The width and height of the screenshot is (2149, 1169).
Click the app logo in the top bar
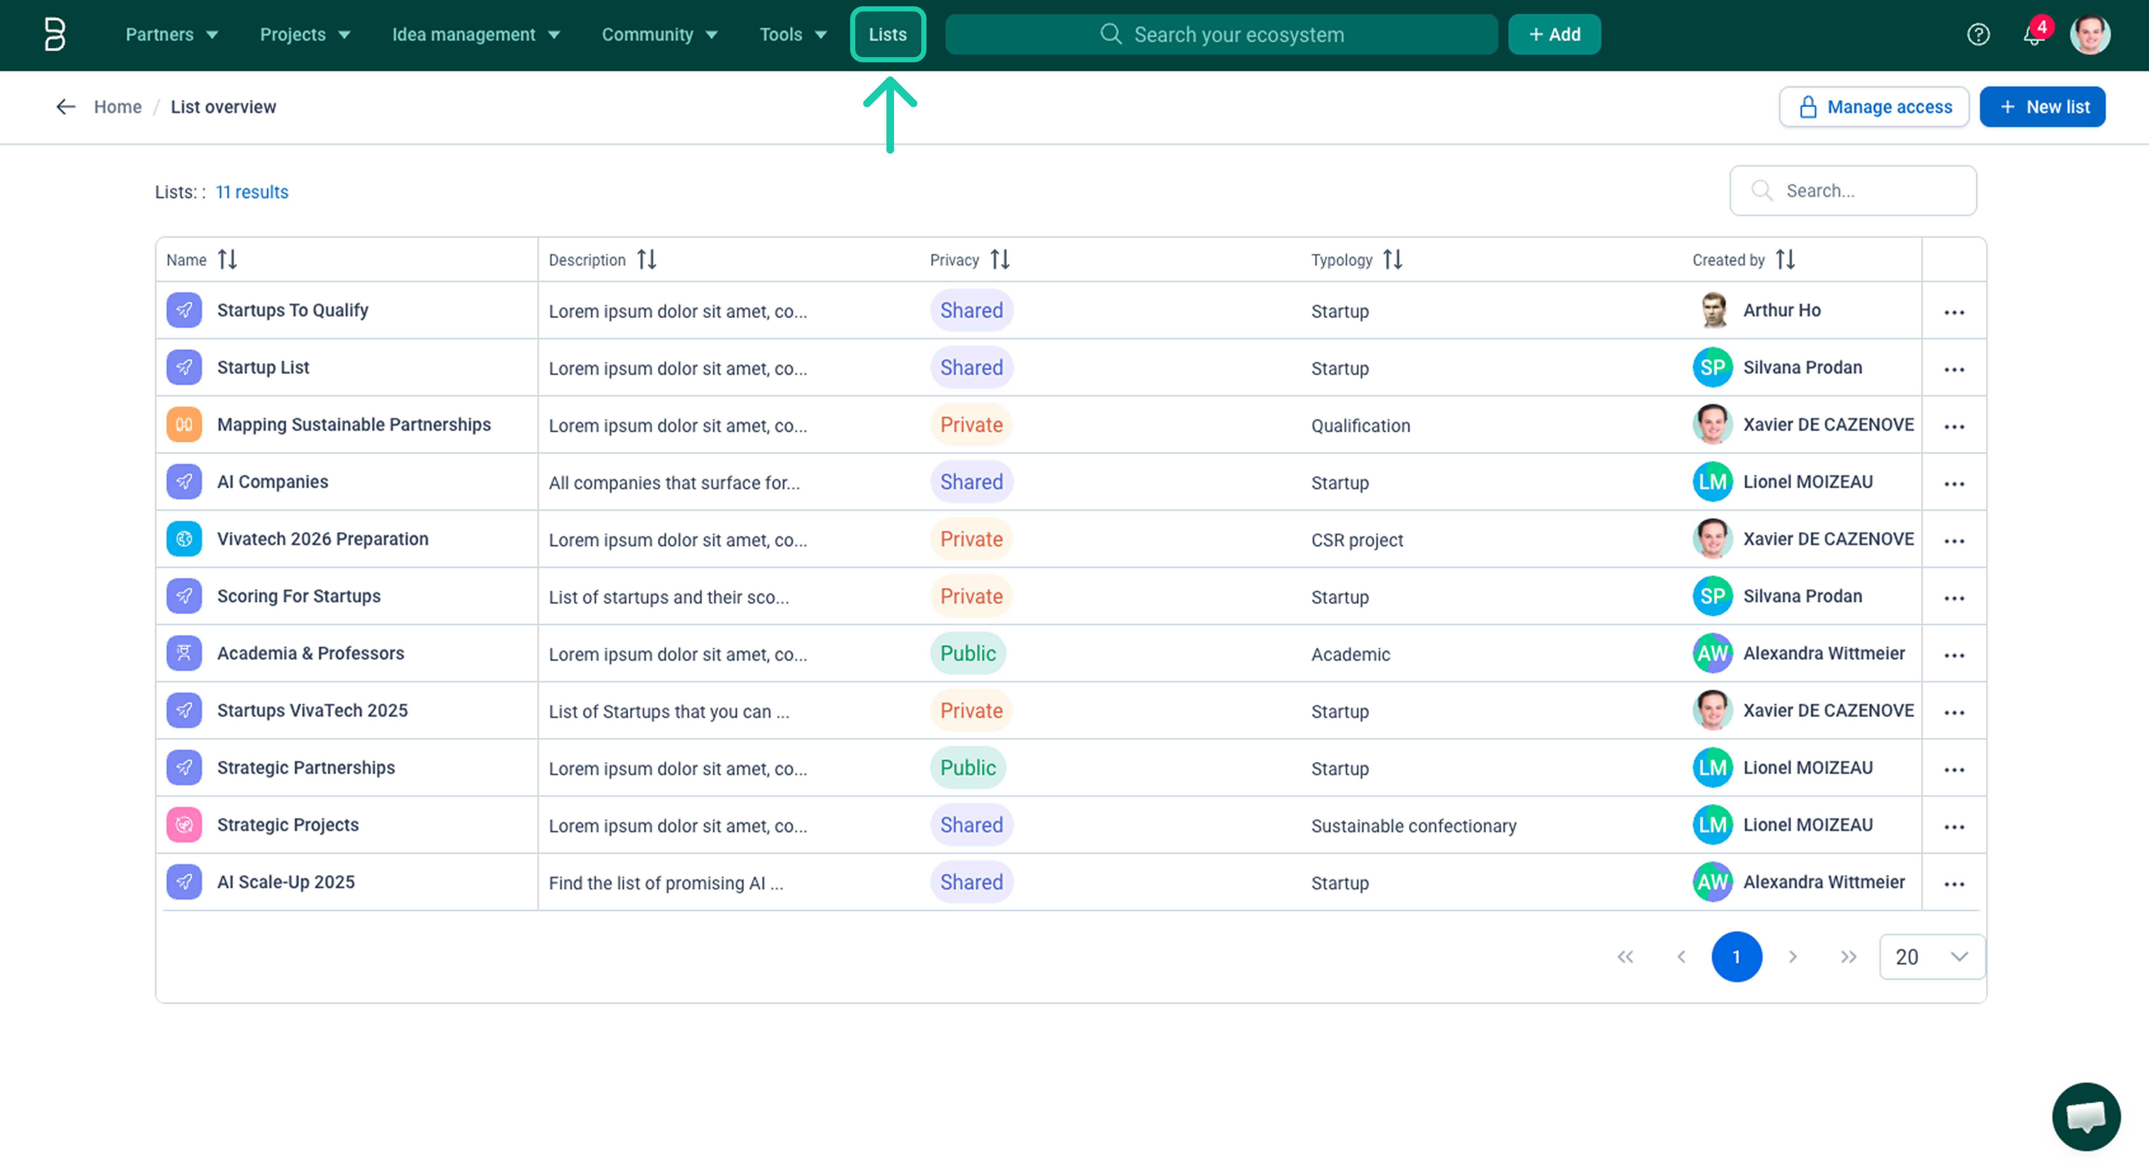click(54, 34)
